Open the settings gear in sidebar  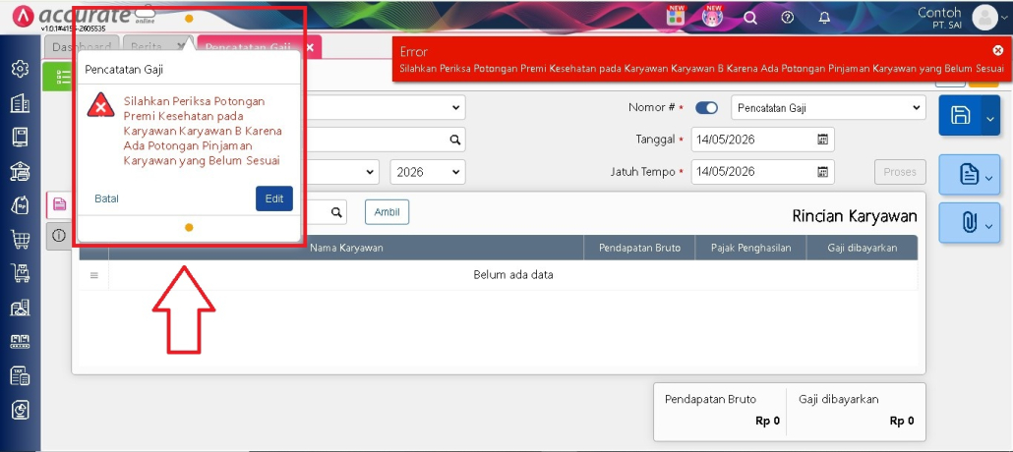[20, 69]
